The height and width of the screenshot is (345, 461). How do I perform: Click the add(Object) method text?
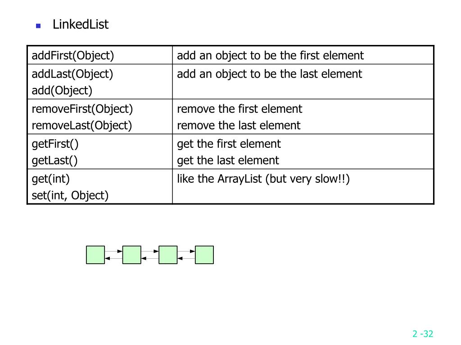62,90
